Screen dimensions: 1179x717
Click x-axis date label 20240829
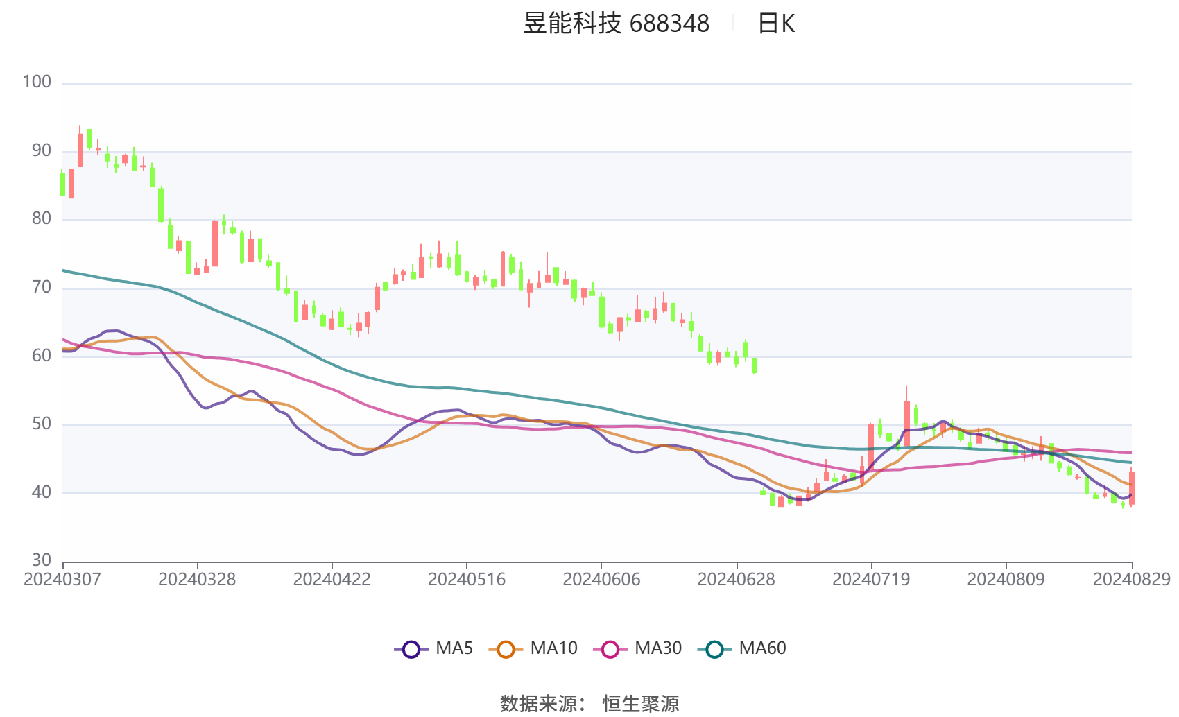coord(1132,580)
